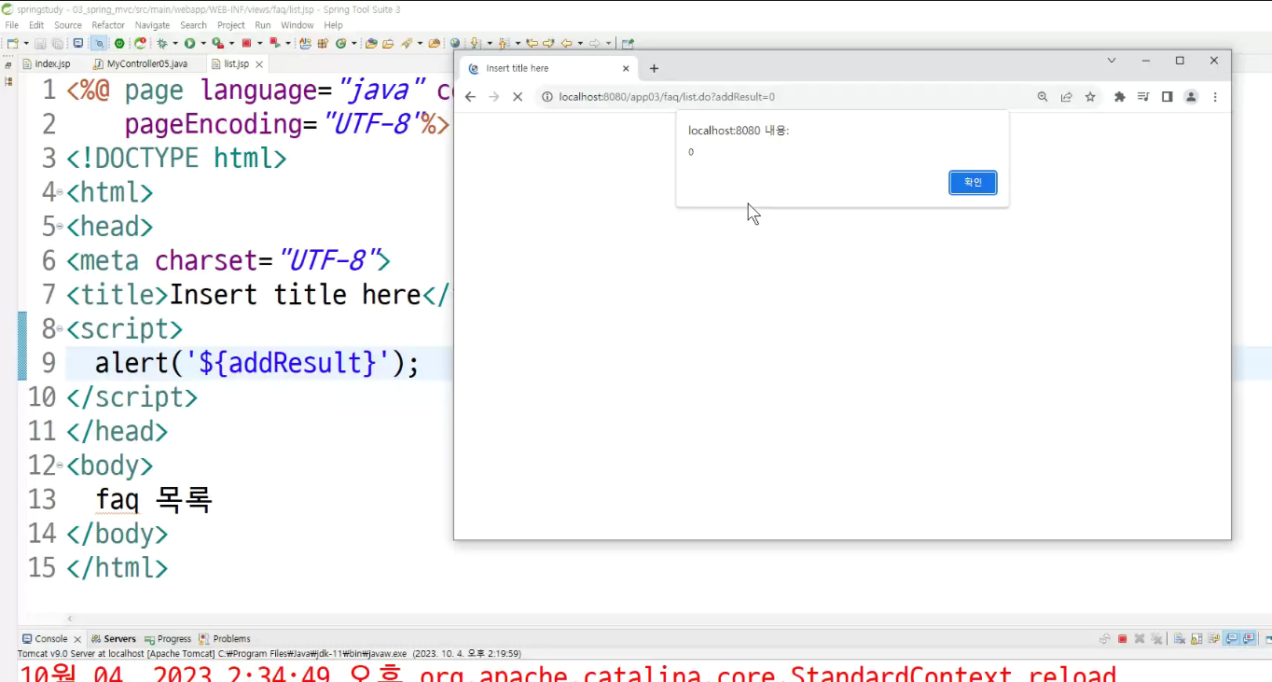Click the green Boot Dashboard power icon
The image size is (1272, 682).
pyautogui.click(x=119, y=43)
